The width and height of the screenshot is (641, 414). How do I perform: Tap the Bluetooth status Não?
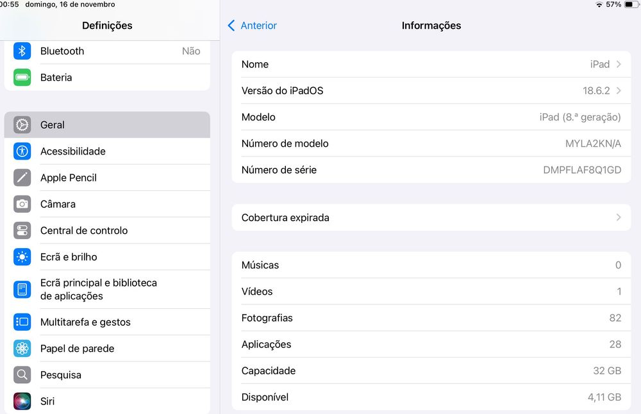tap(191, 51)
